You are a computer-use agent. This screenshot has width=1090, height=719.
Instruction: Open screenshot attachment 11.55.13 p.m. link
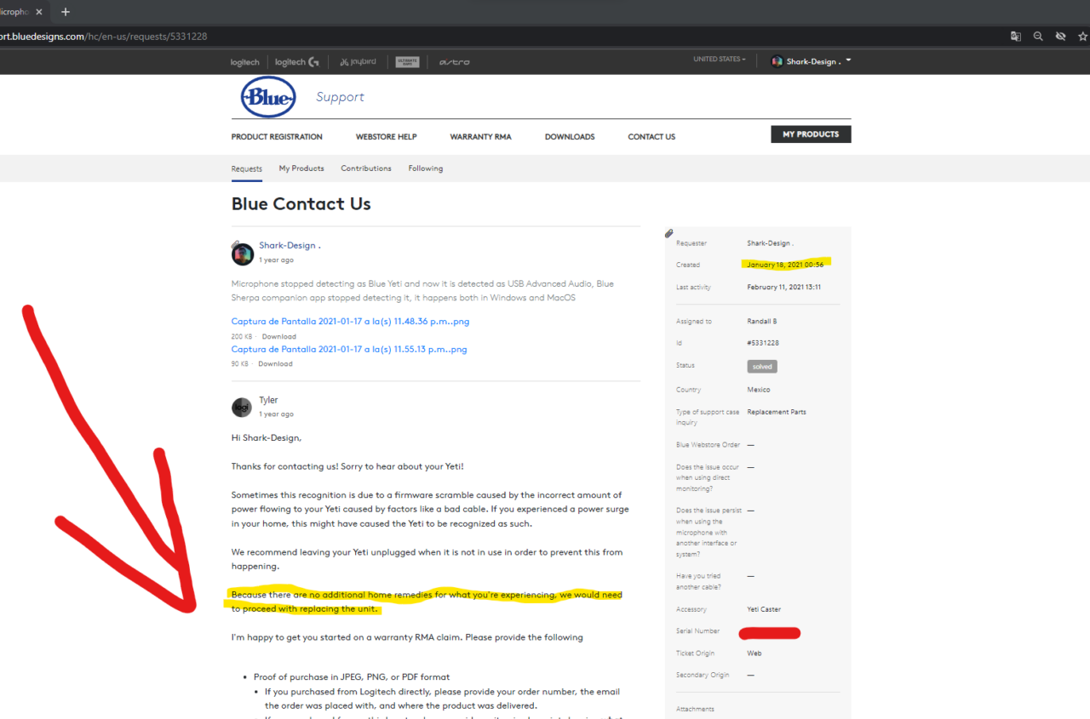click(x=349, y=349)
